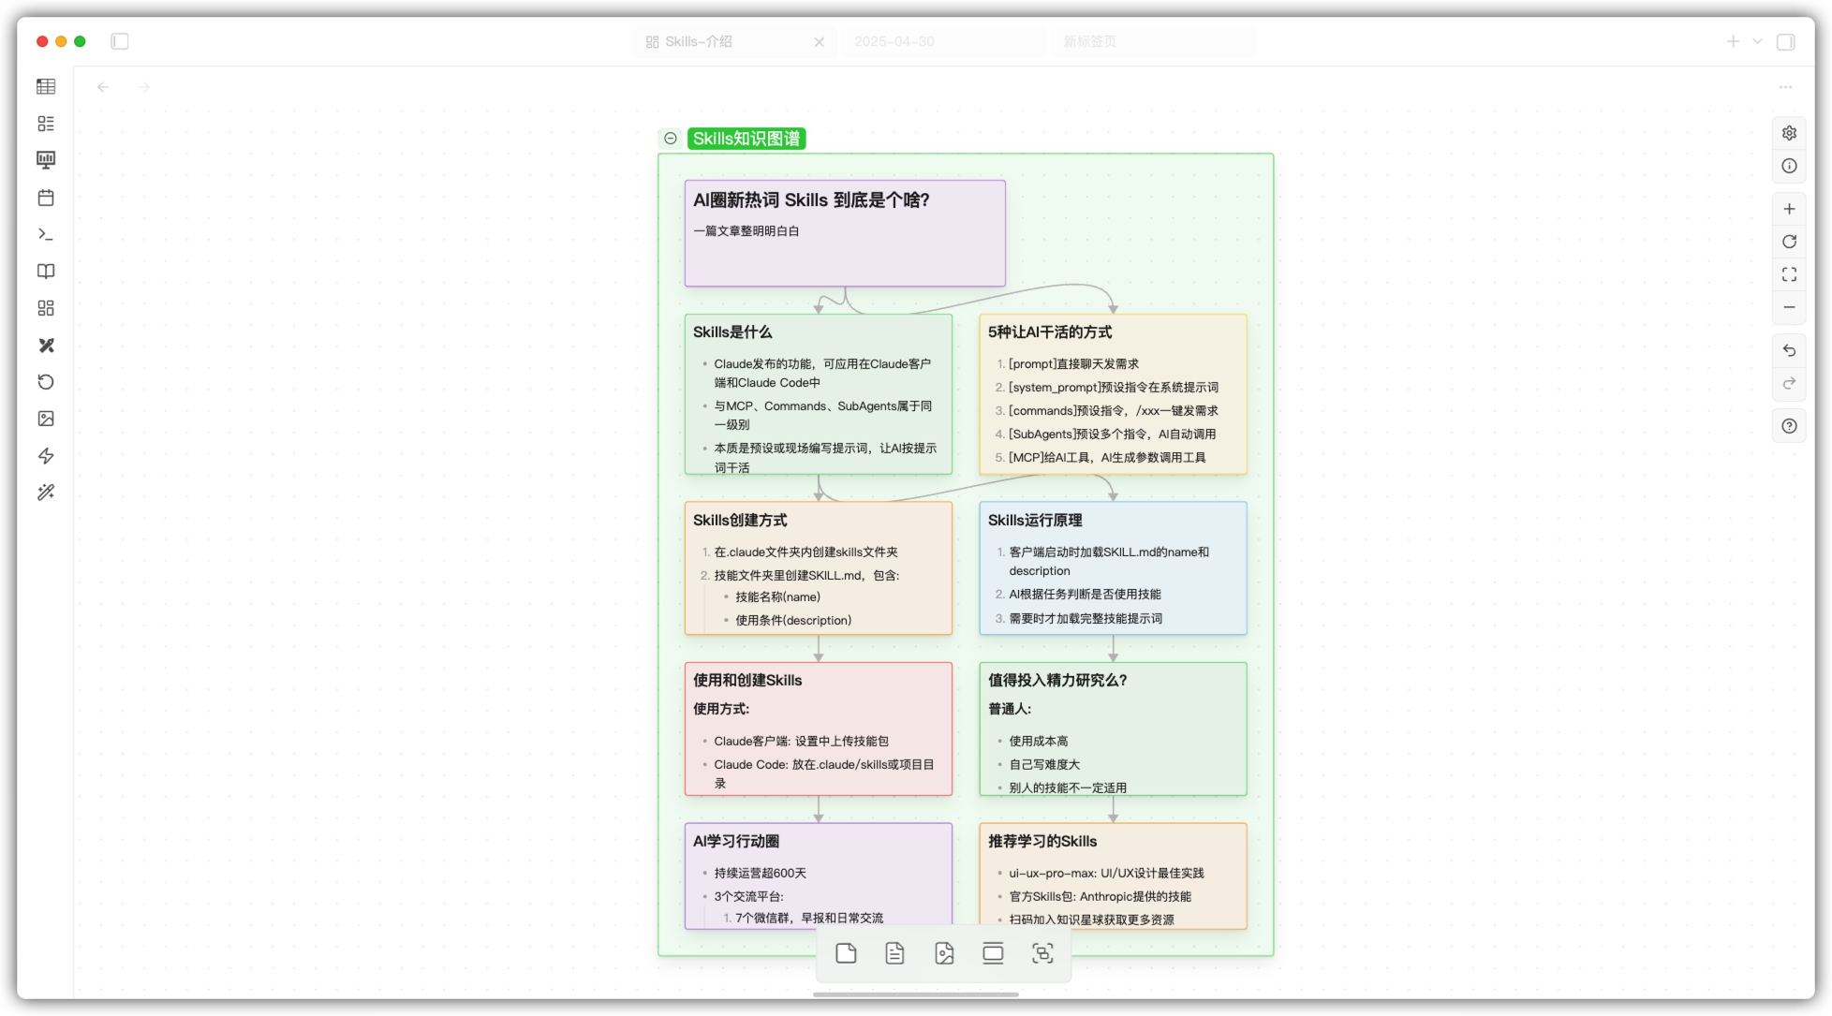1832x1016 pixels.
Task: Click the open book icon in sidebar
Action: pos(46,272)
